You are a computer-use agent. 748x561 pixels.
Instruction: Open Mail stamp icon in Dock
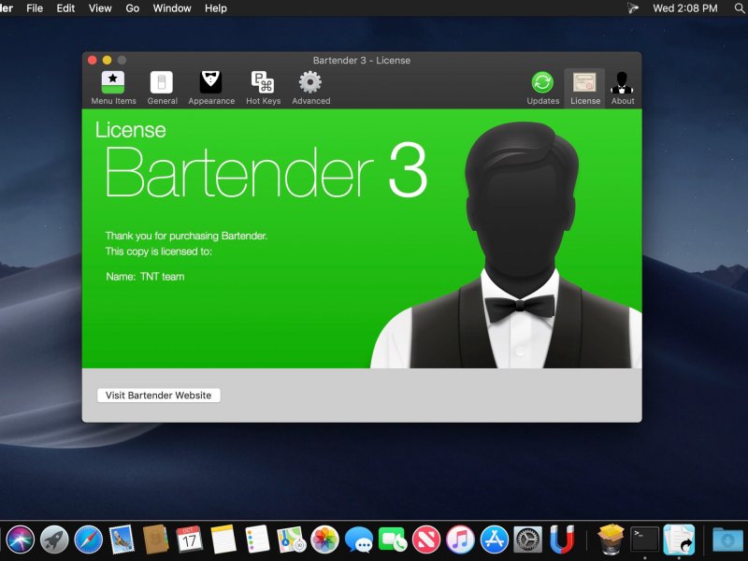(x=122, y=539)
